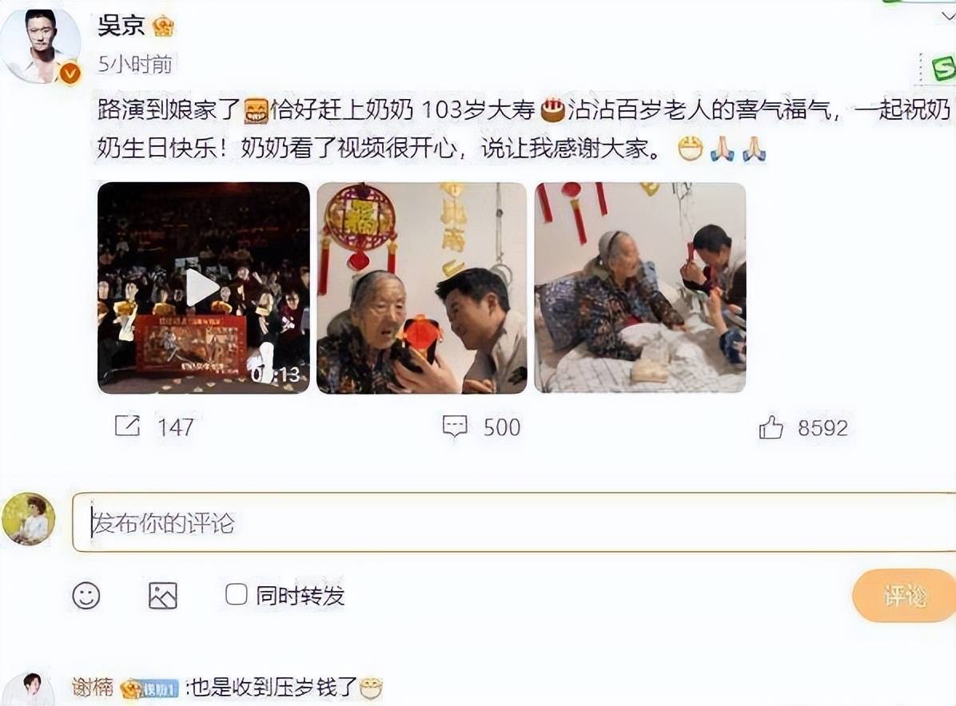Play the 13-second audience video
The image size is (956, 706).
203,288
